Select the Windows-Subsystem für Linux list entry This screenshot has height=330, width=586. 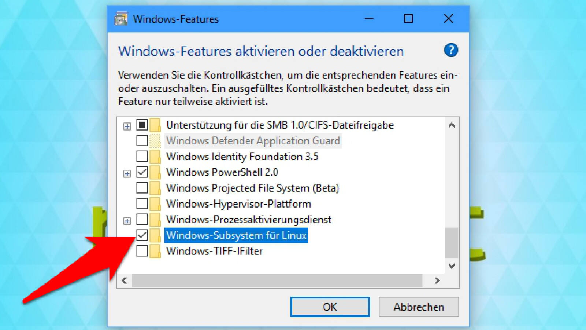(236, 235)
